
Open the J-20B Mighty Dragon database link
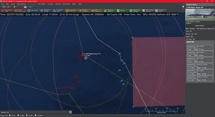coord(193,22)
